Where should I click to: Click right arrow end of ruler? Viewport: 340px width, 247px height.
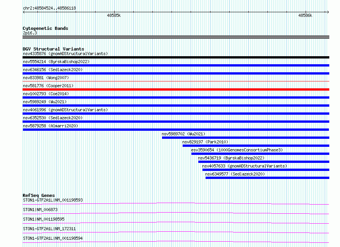pyautogui.click(x=328, y=12)
